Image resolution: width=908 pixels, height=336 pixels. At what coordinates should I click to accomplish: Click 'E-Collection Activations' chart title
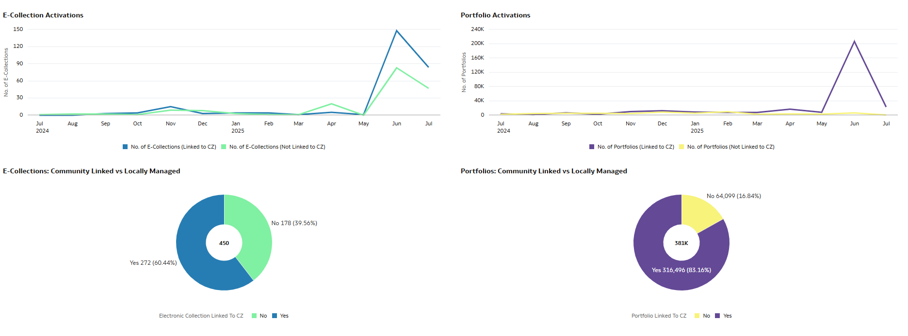[43, 15]
